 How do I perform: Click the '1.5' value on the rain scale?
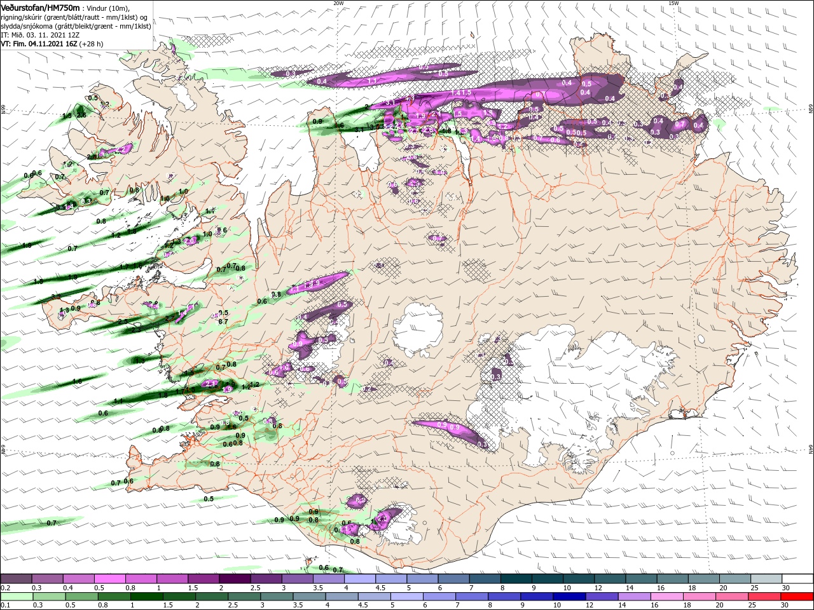(x=168, y=606)
